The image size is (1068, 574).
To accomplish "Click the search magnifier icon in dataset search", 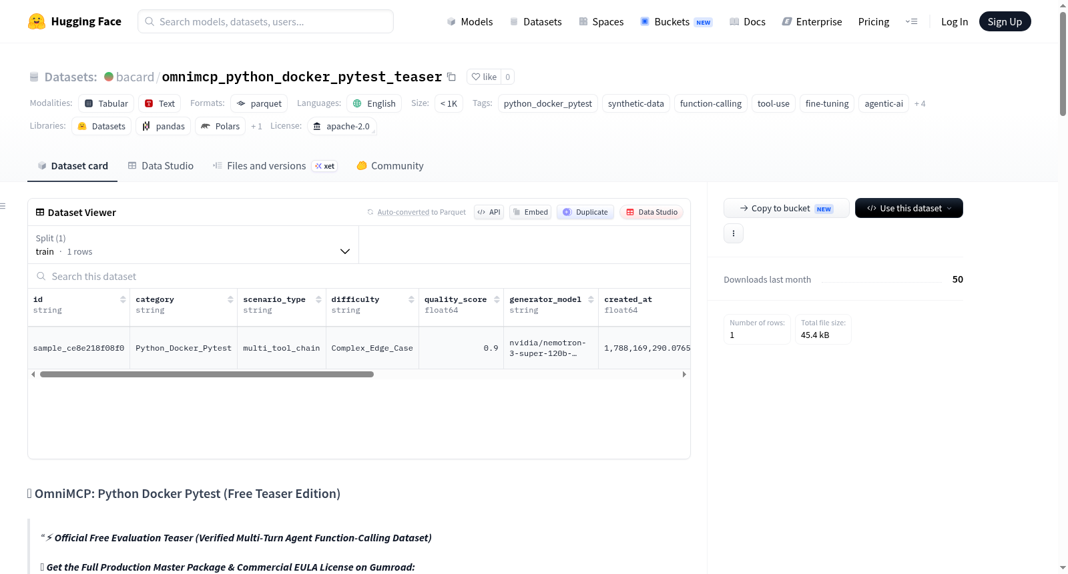I will [41, 276].
